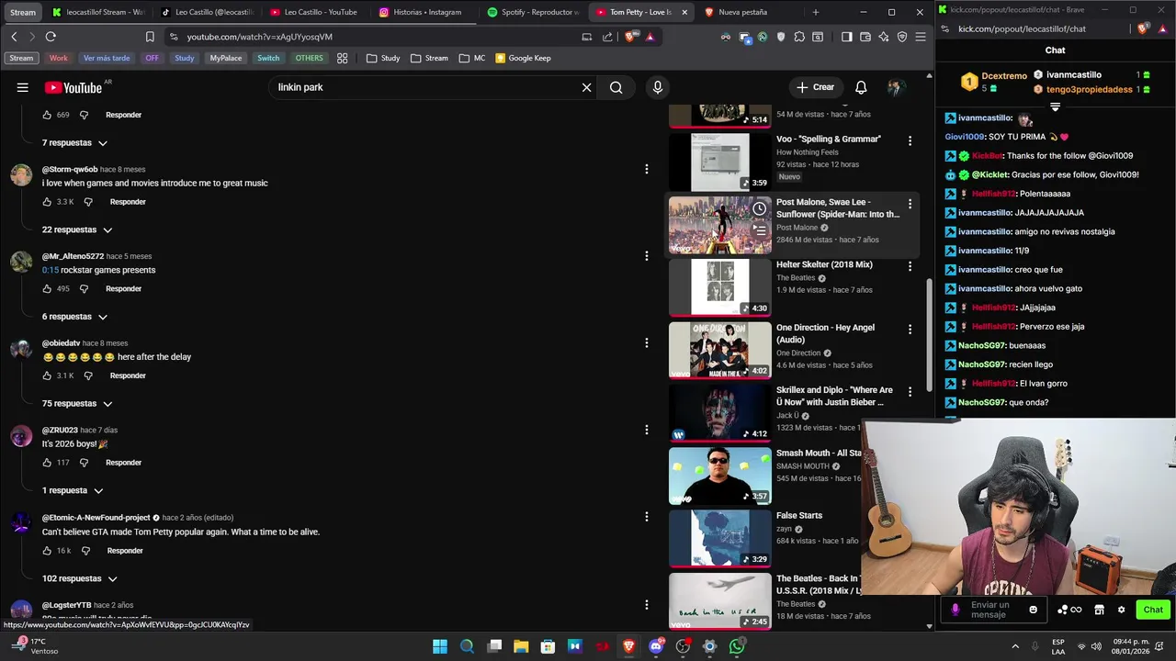The height and width of the screenshot is (661, 1176).
Task: Like the @Mr_Alteno5272 comment
Action: click(47, 288)
